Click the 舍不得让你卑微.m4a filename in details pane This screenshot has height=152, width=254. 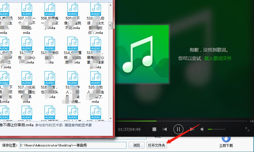point(17,125)
